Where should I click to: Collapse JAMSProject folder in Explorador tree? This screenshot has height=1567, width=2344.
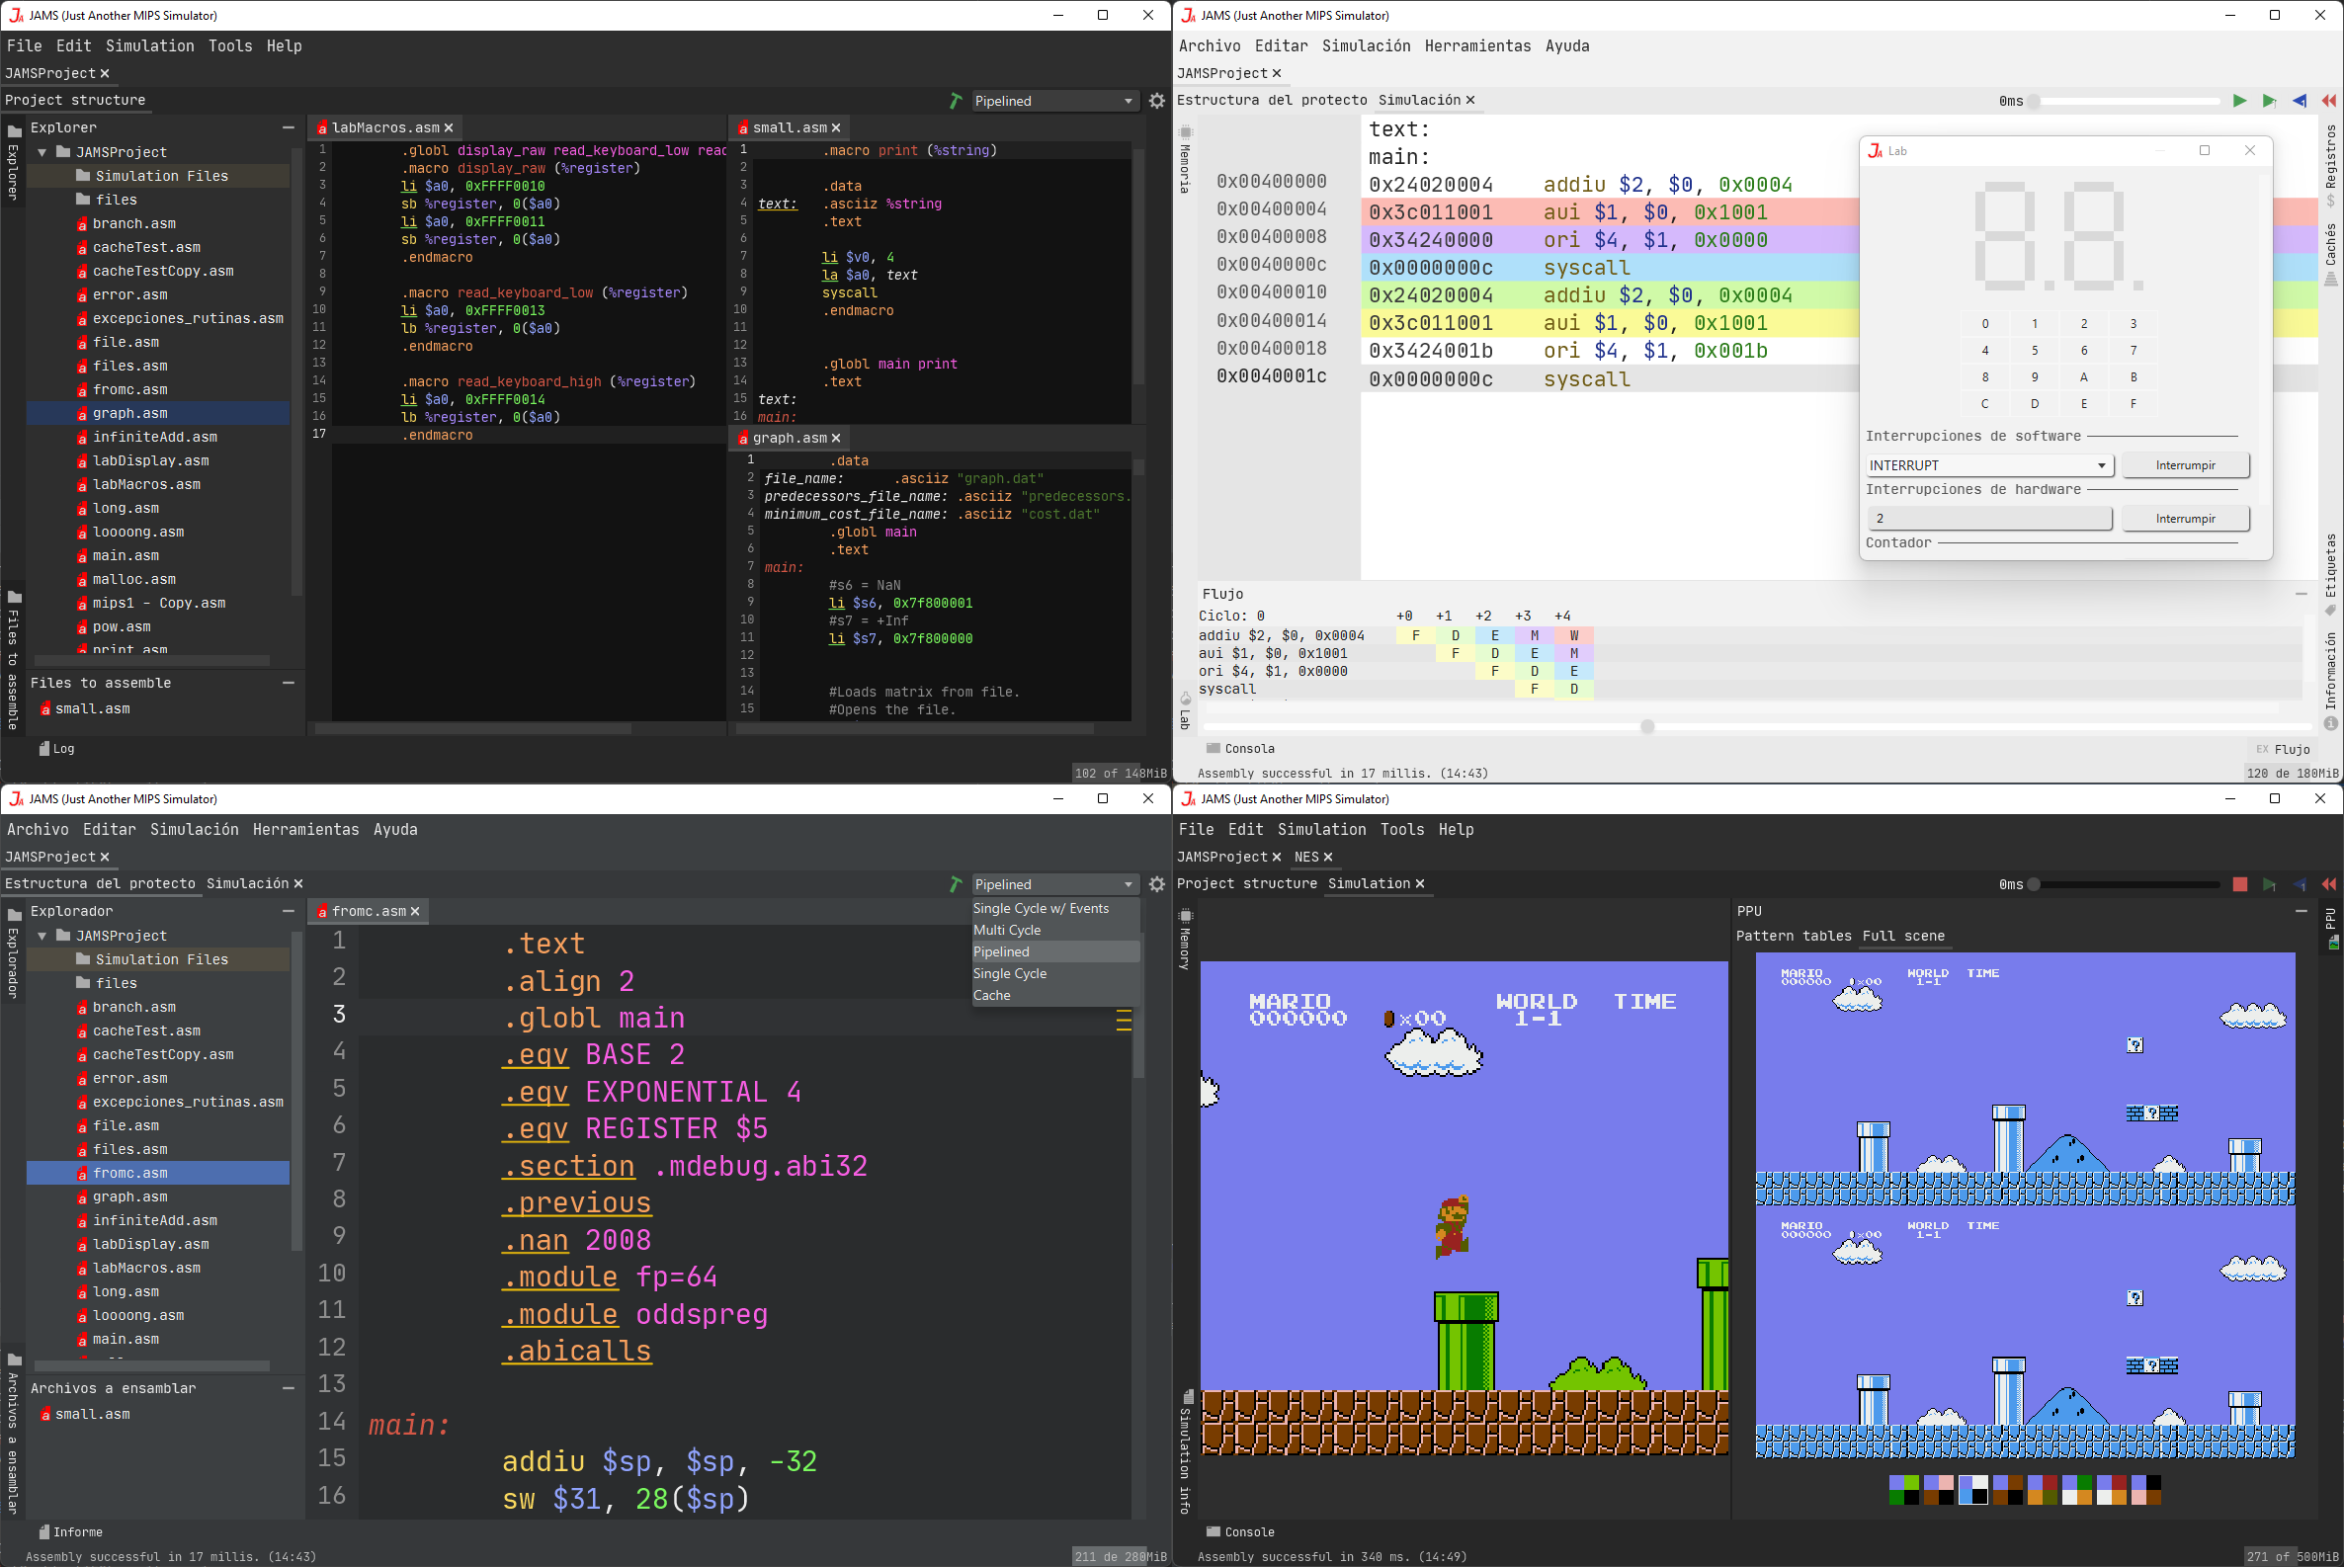(42, 936)
